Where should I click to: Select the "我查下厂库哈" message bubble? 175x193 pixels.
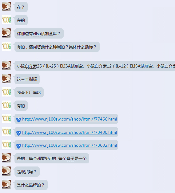coord(29,92)
